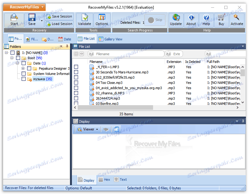Check the _4_FER~1.MP3 file checkbox
249x194 pixels.
(x=76, y=67)
